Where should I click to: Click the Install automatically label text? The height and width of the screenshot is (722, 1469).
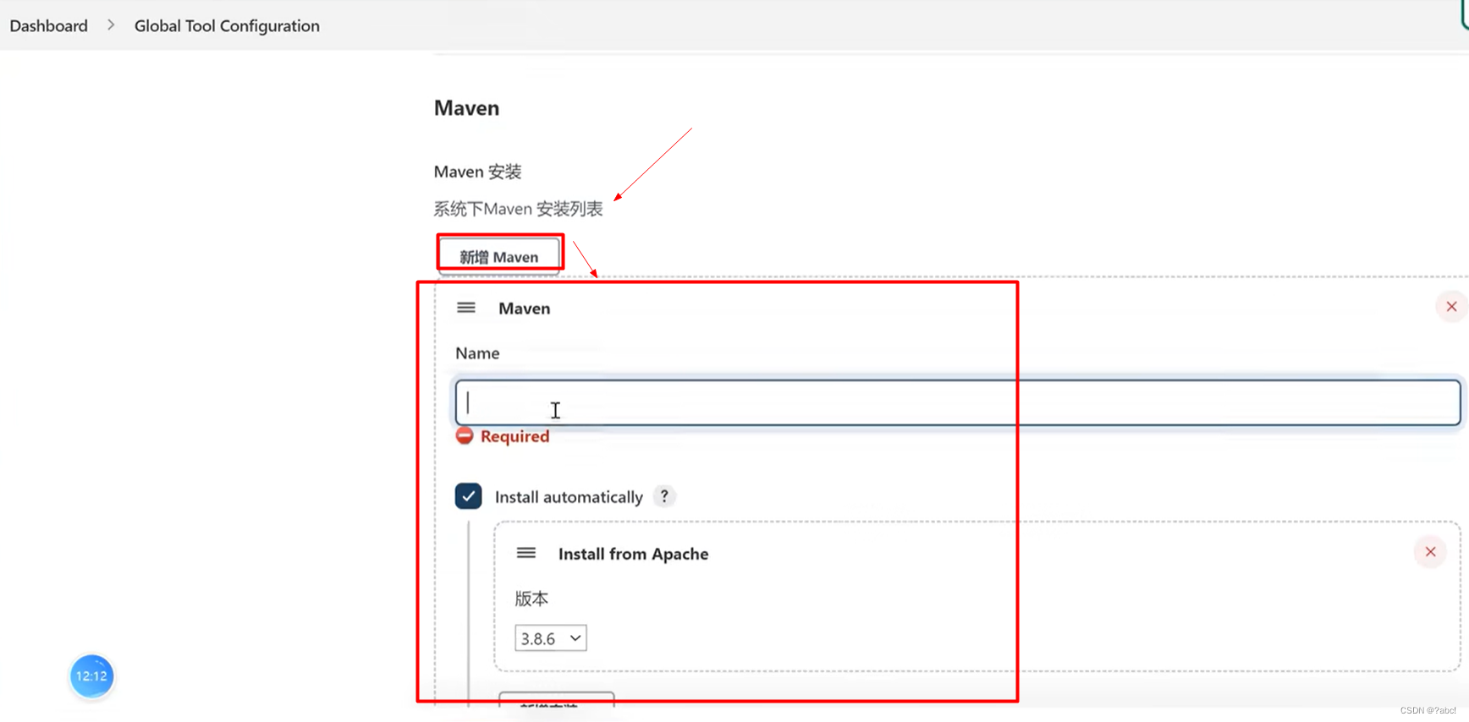tap(569, 497)
